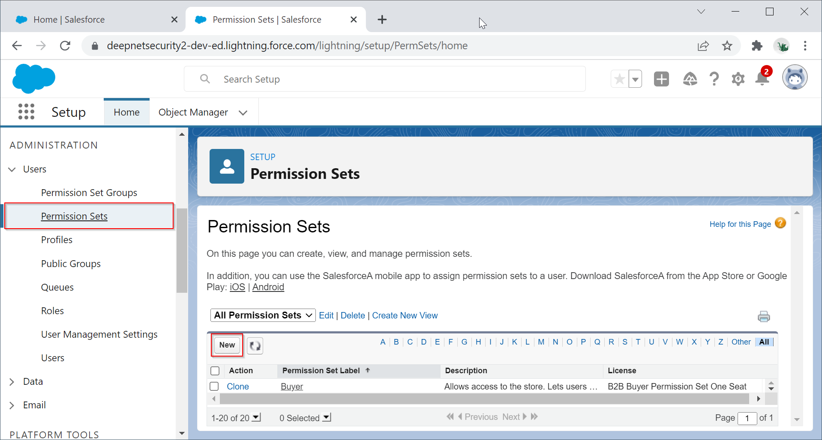Open Global Actions plus icon
822x440 pixels.
click(661, 79)
